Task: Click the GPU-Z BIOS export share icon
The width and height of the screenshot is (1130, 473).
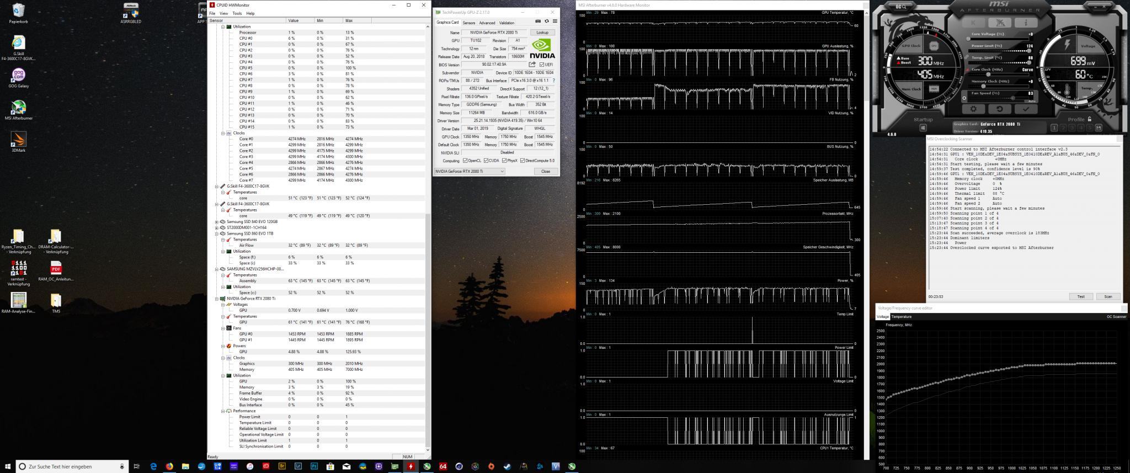Action: click(x=532, y=65)
